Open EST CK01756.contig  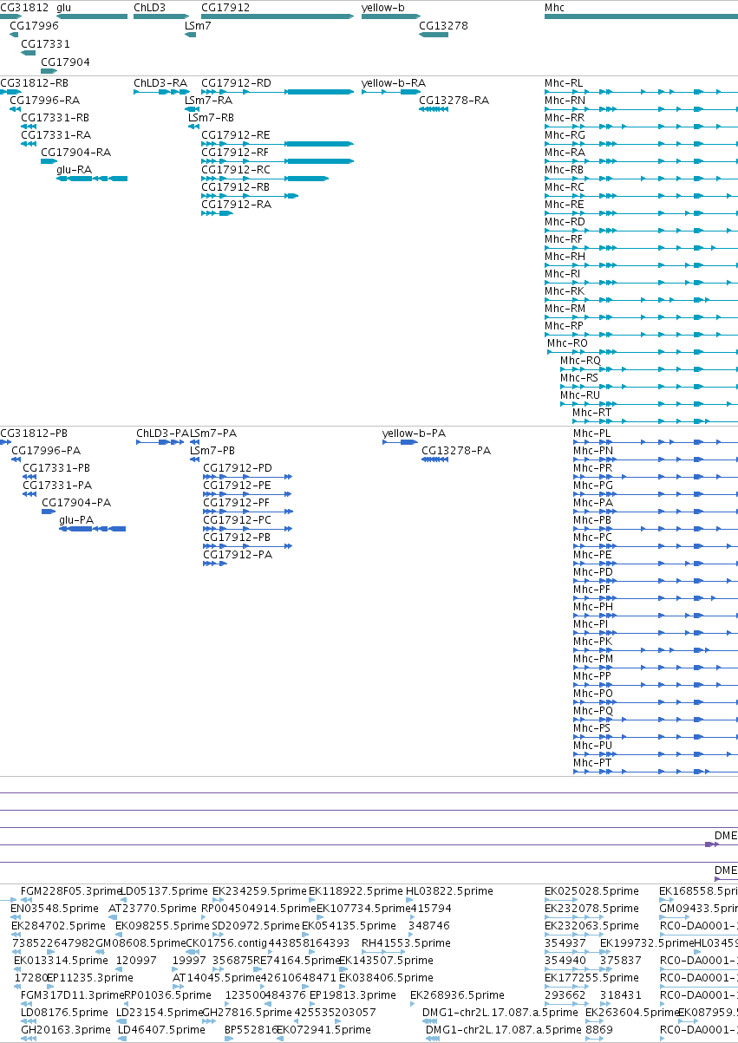(227, 943)
